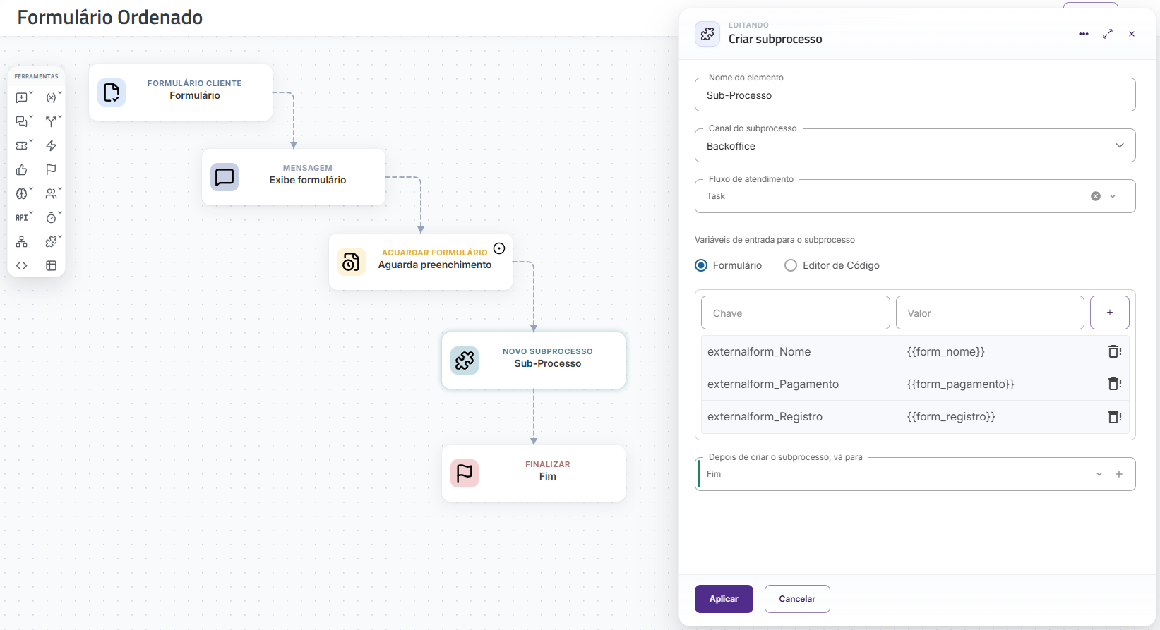Select the API tool
Image resolution: width=1160 pixels, height=630 pixels.
click(x=22, y=218)
